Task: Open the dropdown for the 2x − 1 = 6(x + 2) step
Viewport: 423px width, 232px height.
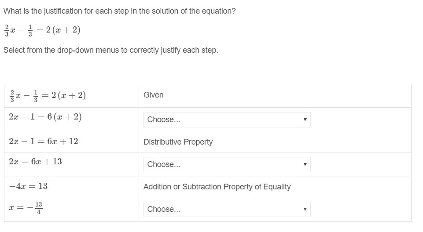Action: pyautogui.click(x=227, y=120)
